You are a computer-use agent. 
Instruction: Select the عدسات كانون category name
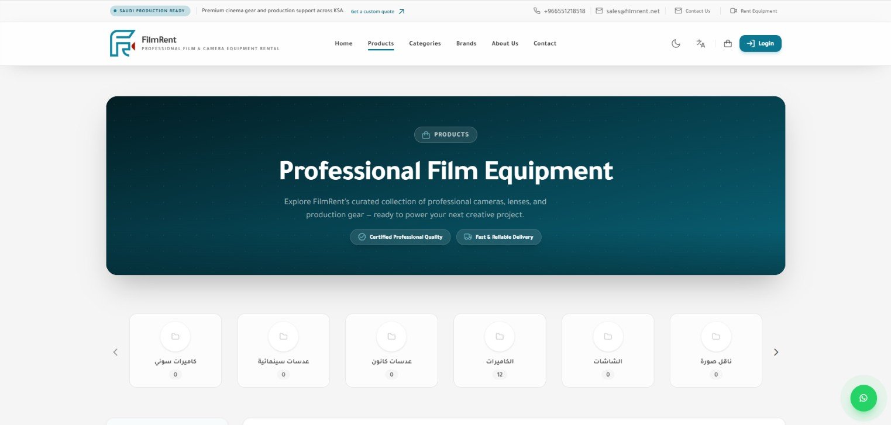(391, 361)
